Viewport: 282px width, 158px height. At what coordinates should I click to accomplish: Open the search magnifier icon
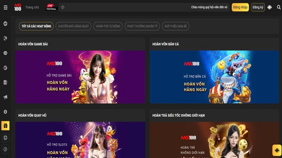pos(279,7)
